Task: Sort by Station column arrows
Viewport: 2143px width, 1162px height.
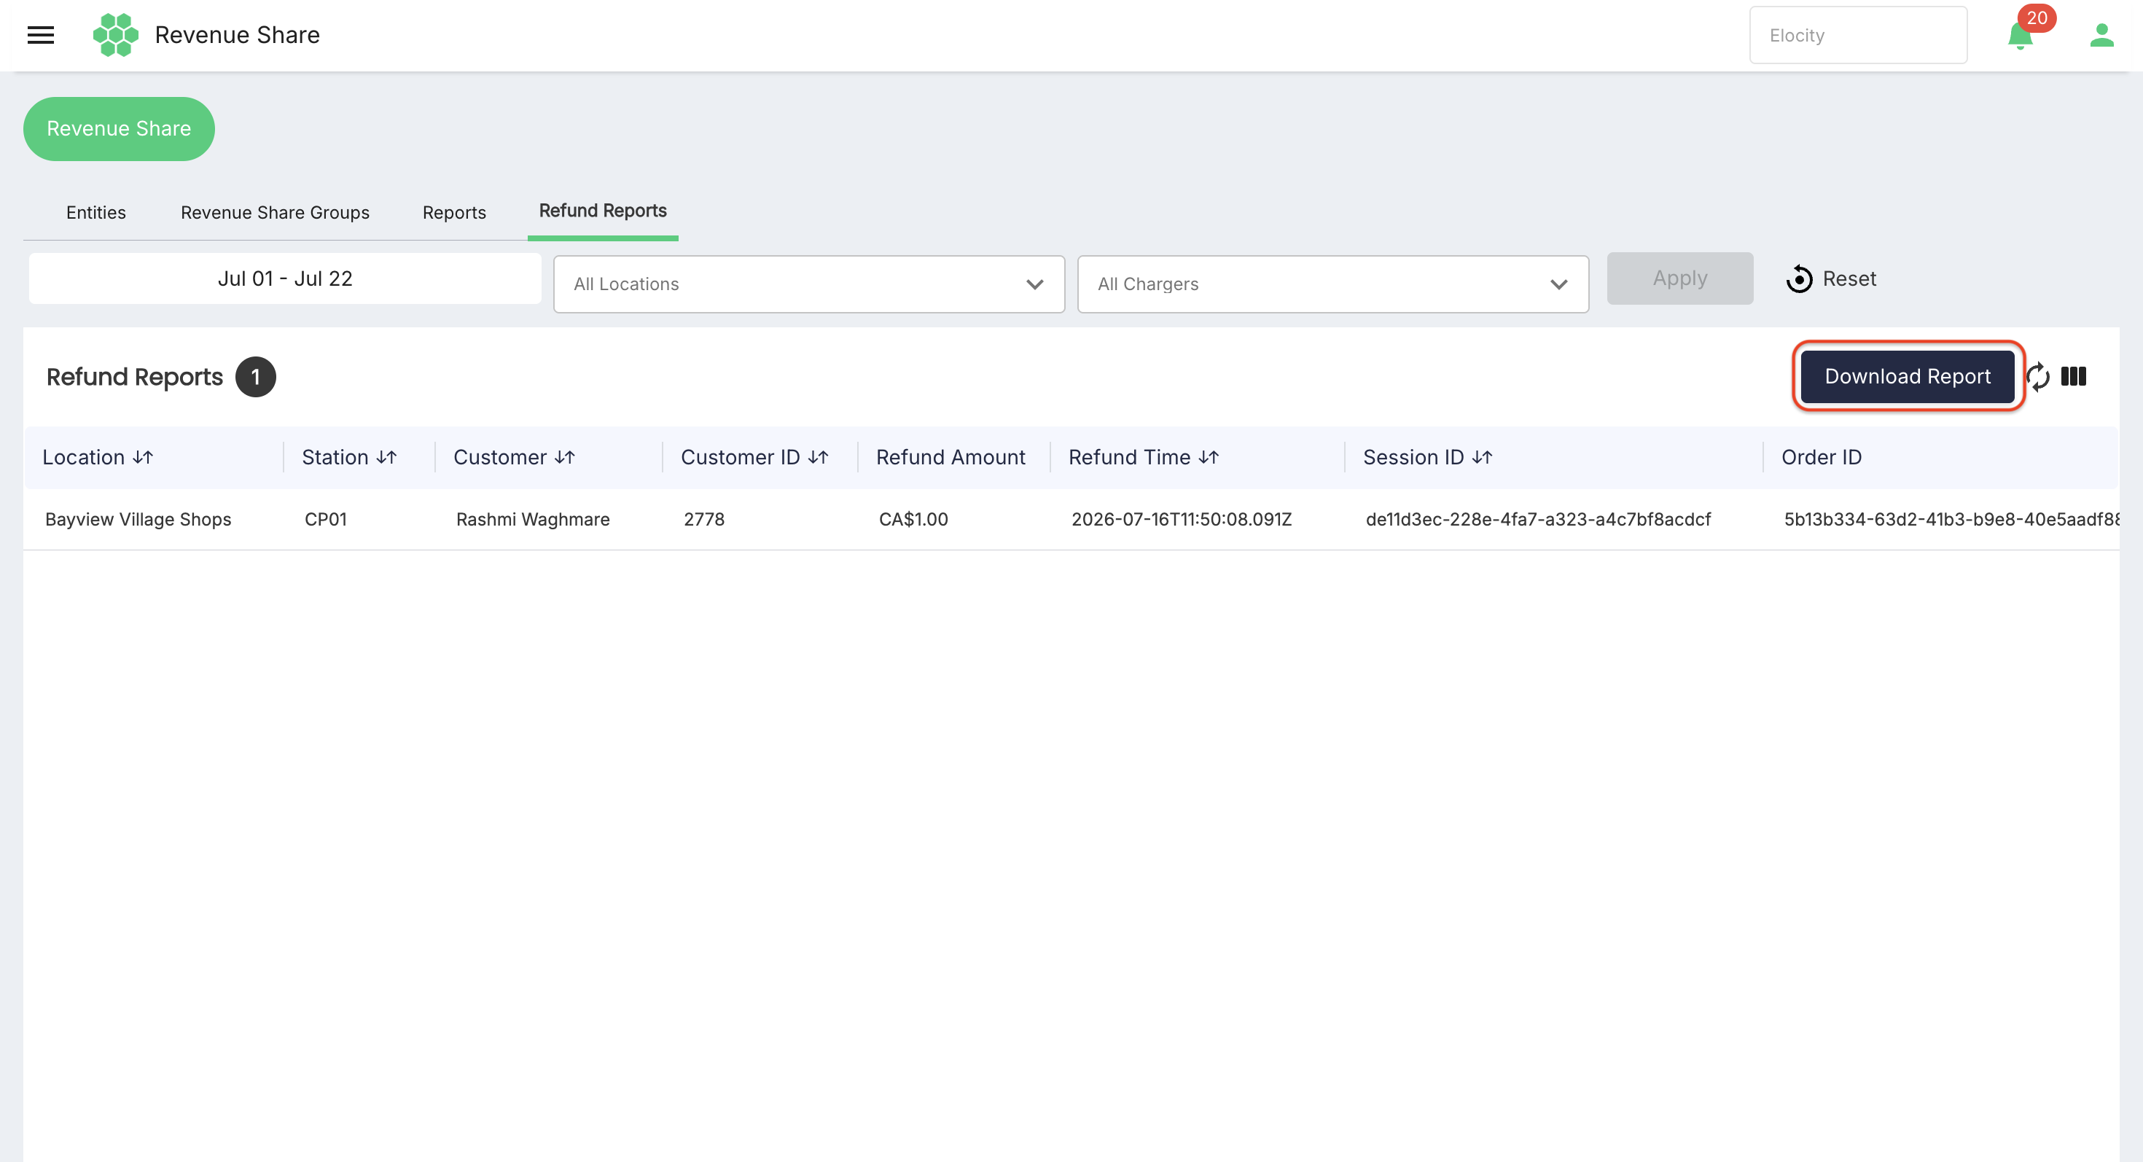Action: point(387,458)
